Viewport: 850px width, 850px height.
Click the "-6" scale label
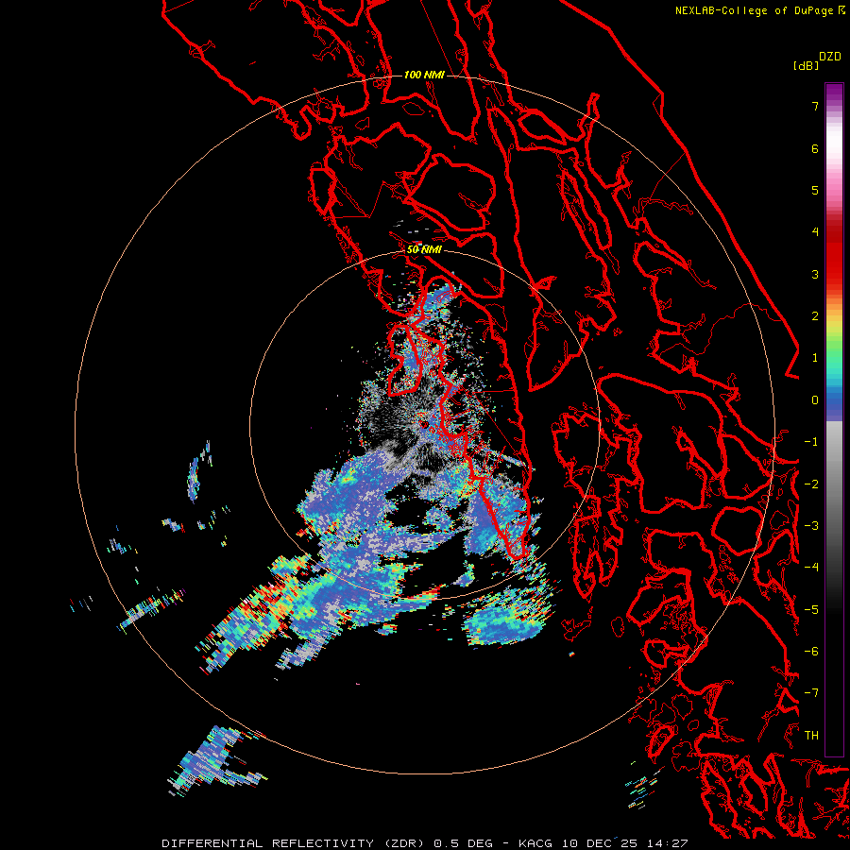pyautogui.click(x=811, y=652)
